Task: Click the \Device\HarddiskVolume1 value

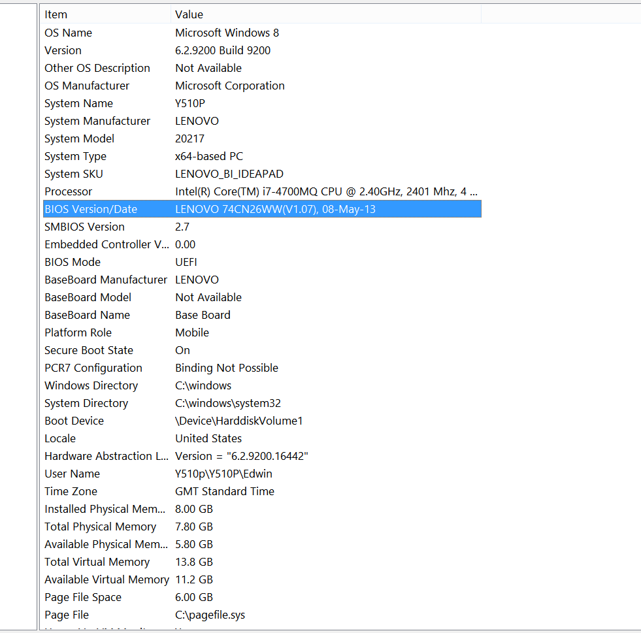Action: coord(239,421)
